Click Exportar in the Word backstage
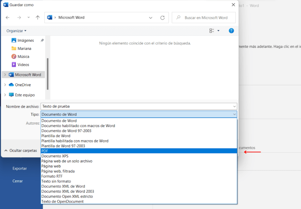 pyautogui.click(x=20, y=168)
